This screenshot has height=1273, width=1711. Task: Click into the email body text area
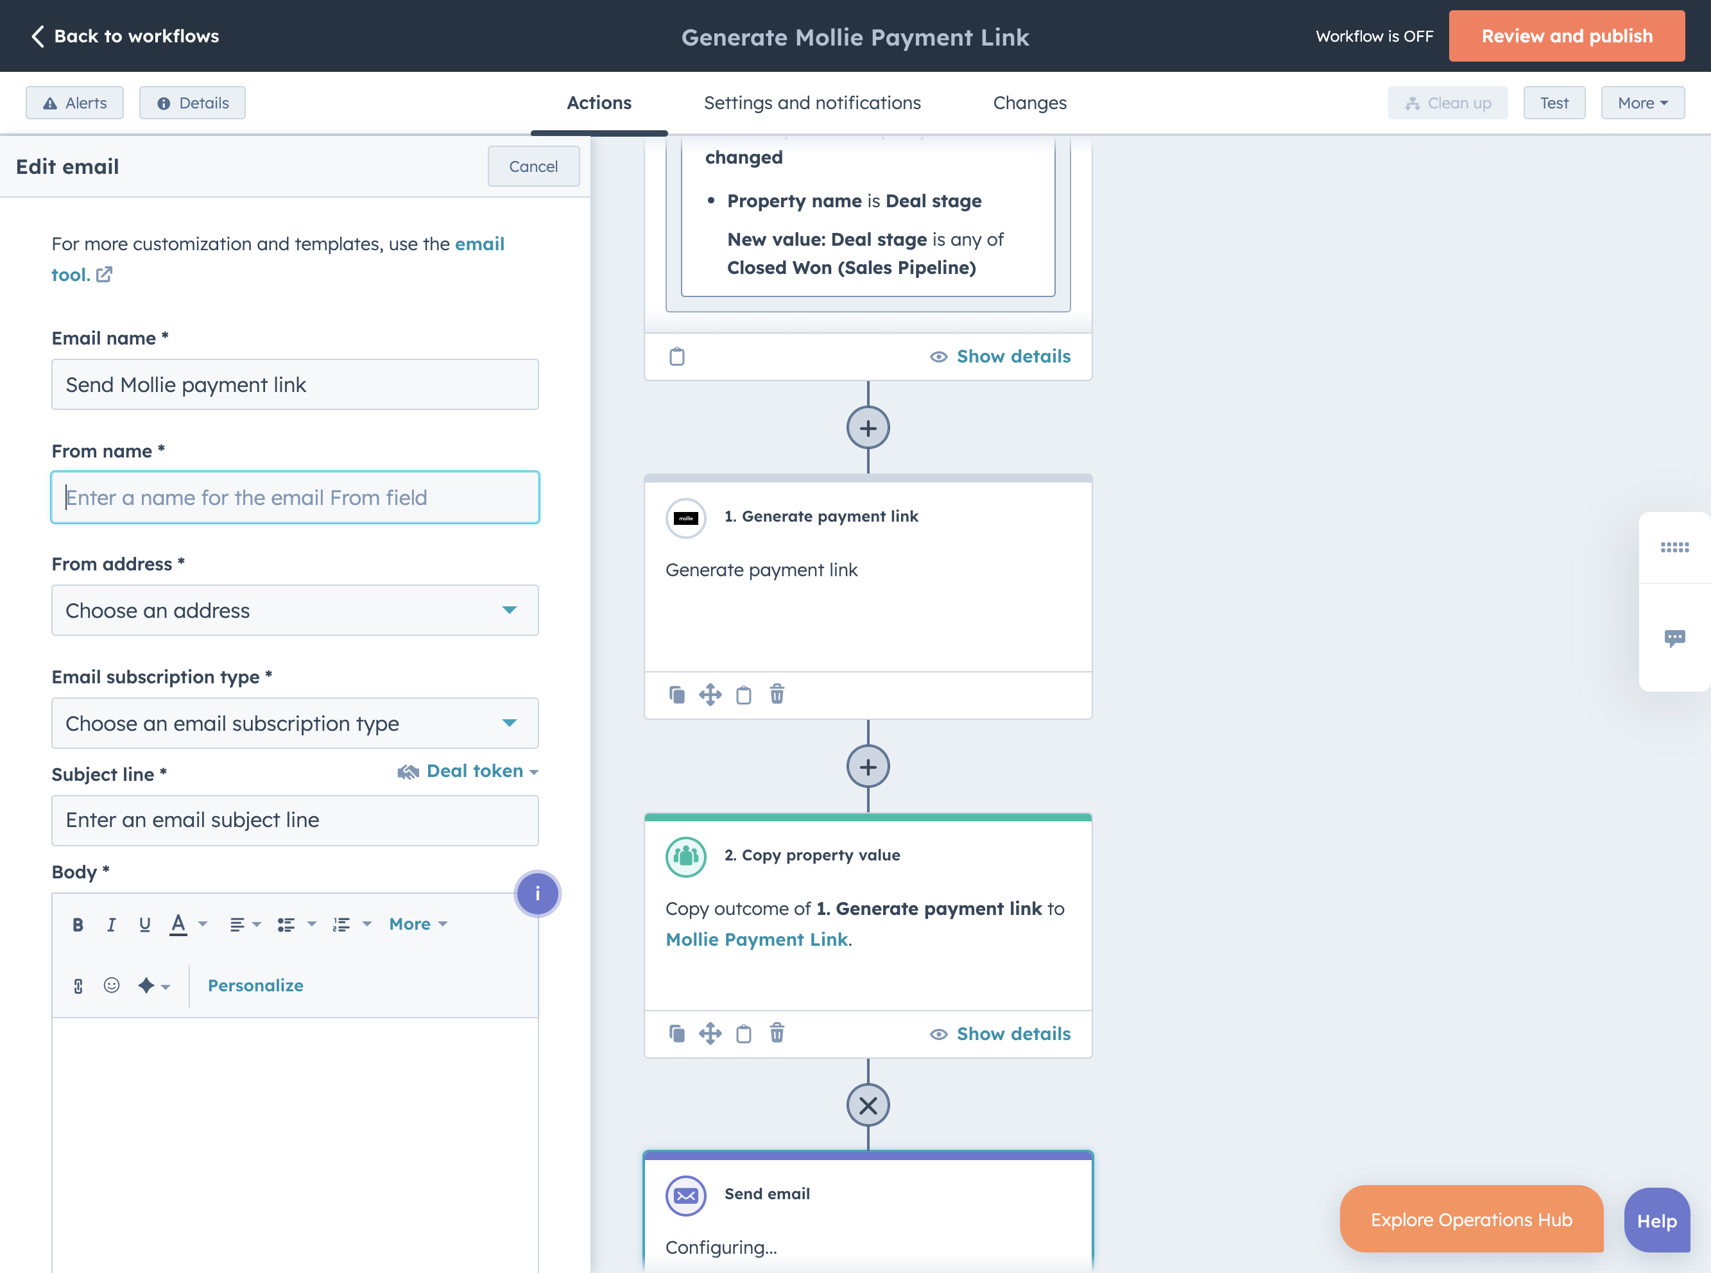pyautogui.click(x=295, y=1145)
